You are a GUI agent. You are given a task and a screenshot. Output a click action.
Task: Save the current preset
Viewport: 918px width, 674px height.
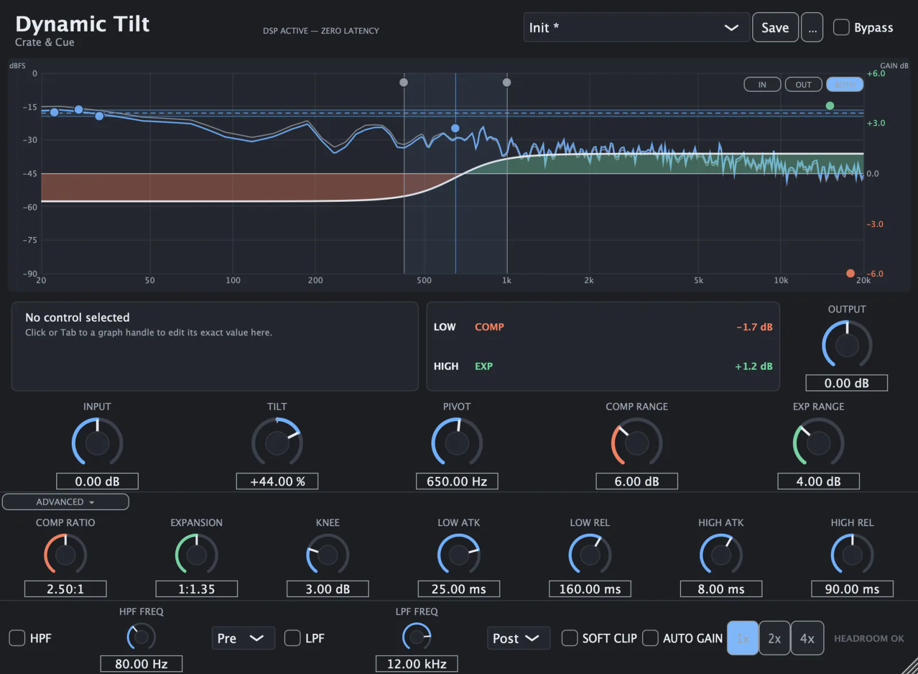775,28
